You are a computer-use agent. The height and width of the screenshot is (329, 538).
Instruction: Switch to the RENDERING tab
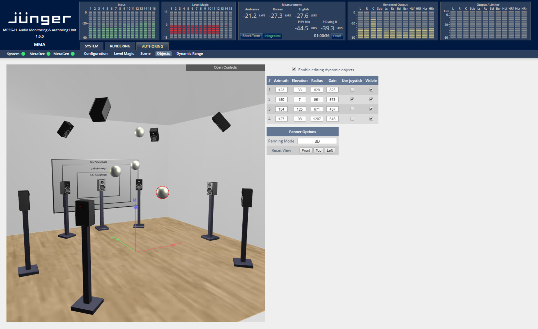[120, 46]
